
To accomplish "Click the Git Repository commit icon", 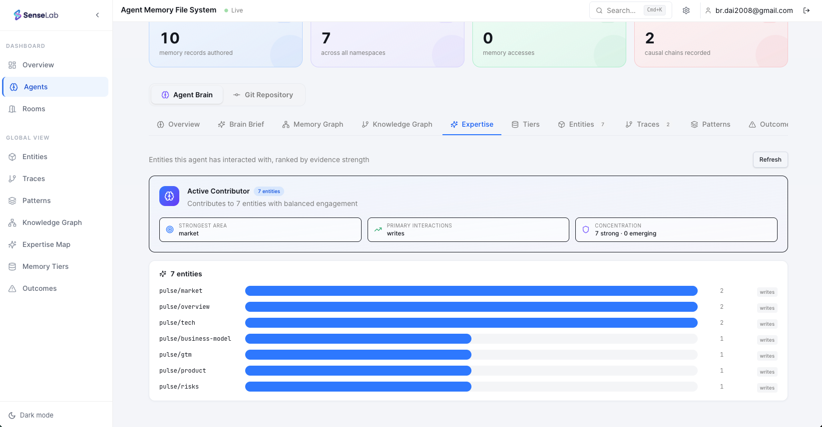I will (237, 95).
